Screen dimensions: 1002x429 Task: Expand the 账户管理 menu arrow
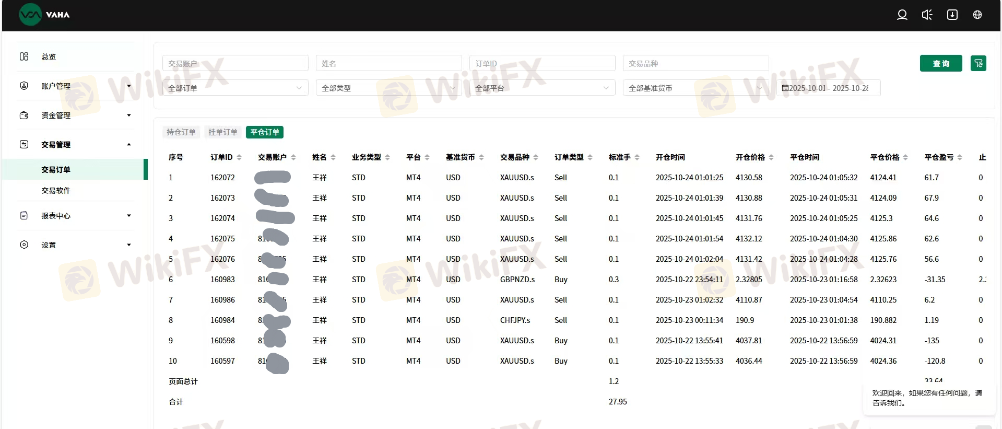(x=129, y=86)
